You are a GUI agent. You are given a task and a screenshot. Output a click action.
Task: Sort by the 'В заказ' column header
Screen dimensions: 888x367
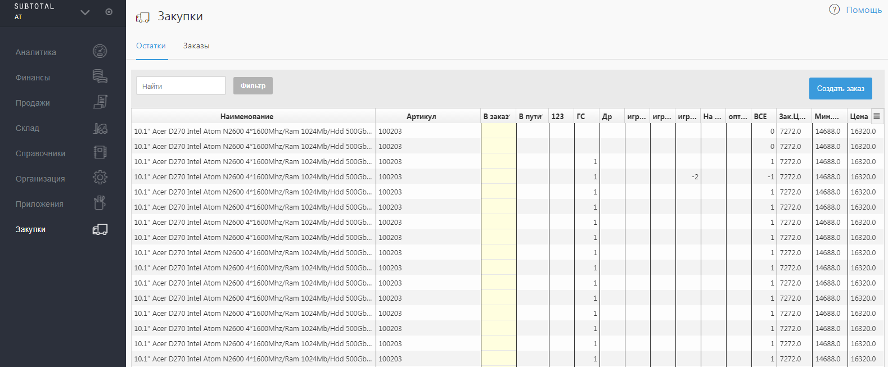(497, 116)
